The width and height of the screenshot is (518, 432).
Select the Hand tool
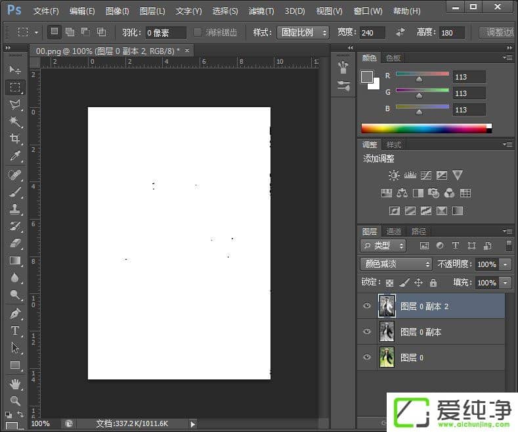click(x=15, y=383)
